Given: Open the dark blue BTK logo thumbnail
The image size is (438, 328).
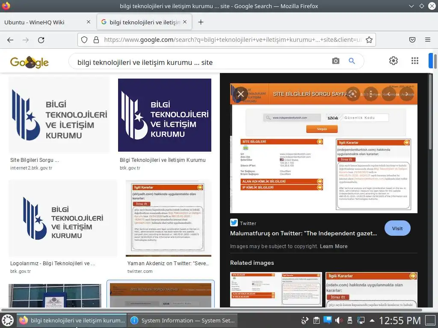Looking at the screenshot, I should pyautogui.click(x=165, y=115).
